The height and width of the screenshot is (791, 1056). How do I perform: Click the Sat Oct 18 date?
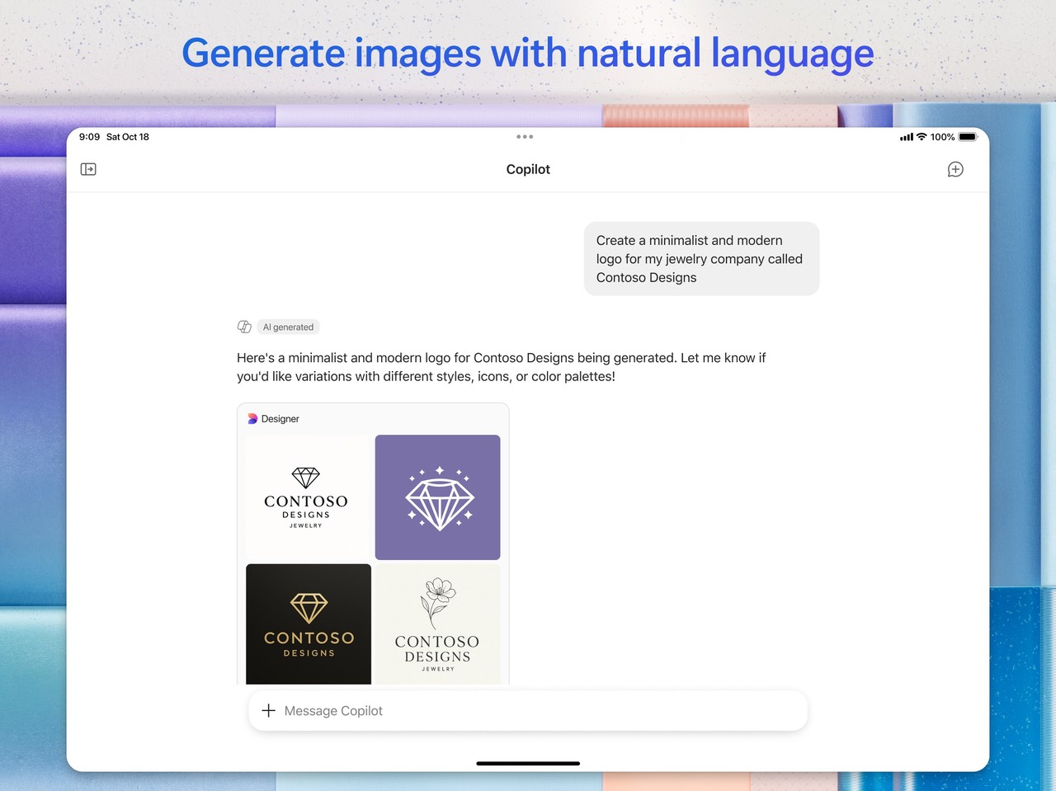(x=128, y=137)
